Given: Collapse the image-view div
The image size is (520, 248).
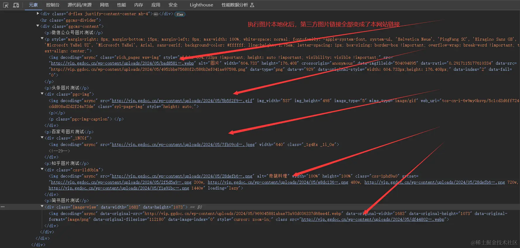Looking at the screenshot, I should (42, 207).
